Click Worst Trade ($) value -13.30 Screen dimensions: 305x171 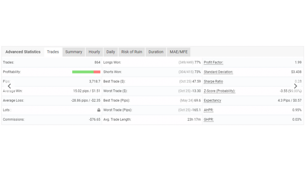(x=196, y=91)
